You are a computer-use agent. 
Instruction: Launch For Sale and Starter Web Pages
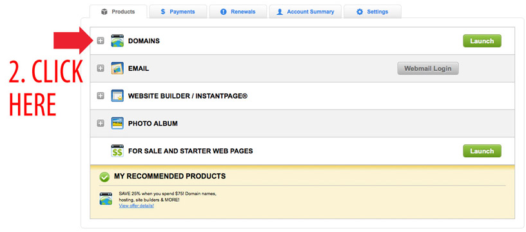482,151
